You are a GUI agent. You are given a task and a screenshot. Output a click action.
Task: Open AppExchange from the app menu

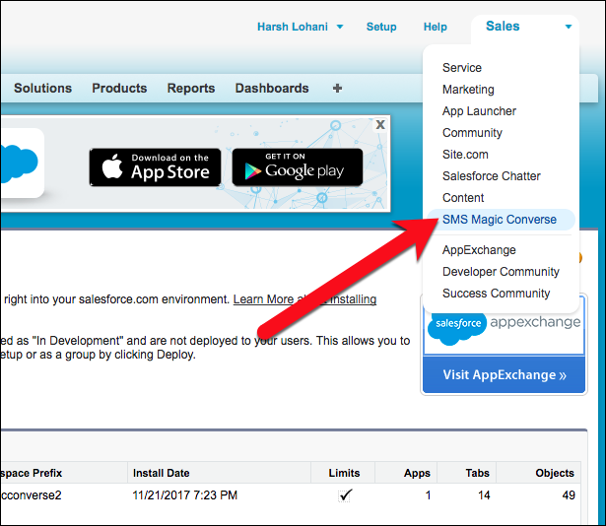479,250
